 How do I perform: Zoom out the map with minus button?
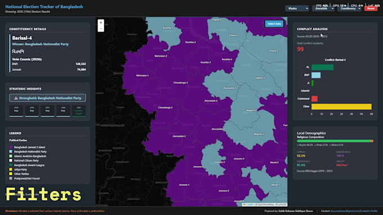pos(101,29)
